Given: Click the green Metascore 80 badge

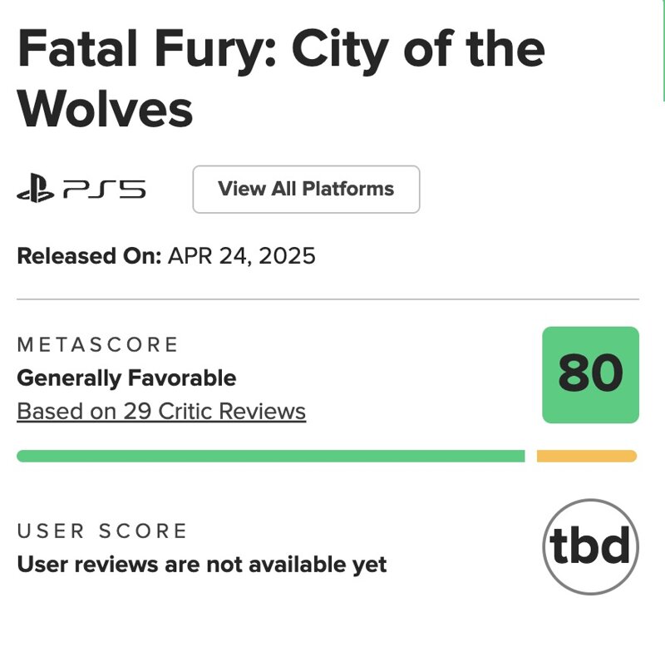Looking at the screenshot, I should point(590,374).
